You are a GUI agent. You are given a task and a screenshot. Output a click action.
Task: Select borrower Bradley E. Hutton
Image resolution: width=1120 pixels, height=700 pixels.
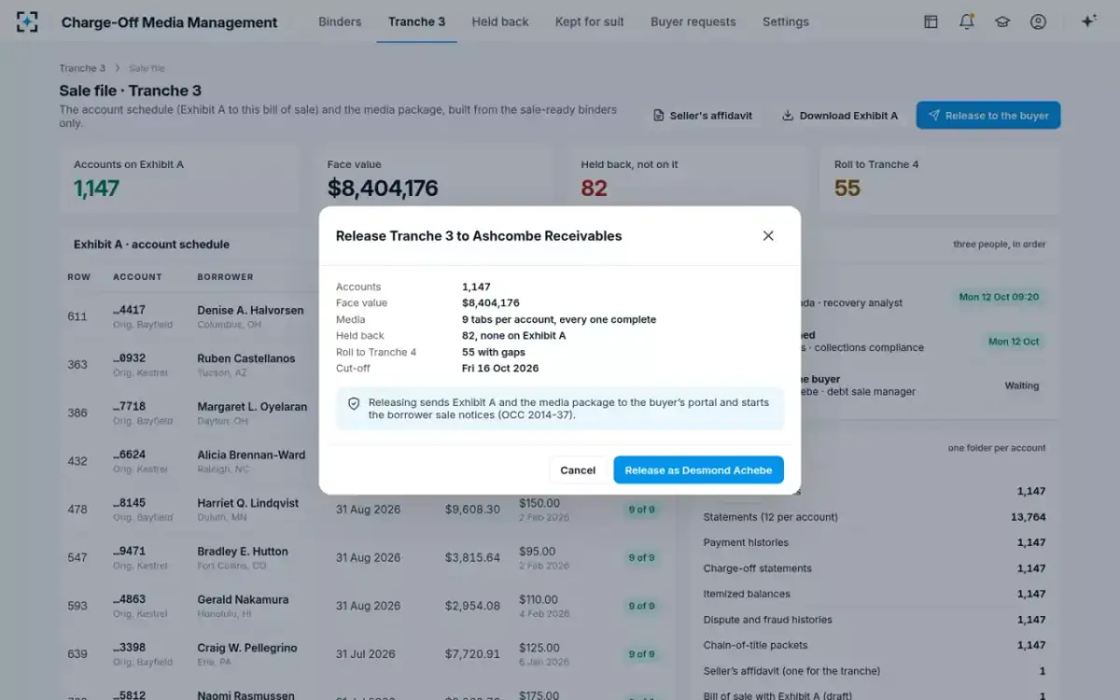[x=243, y=552]
